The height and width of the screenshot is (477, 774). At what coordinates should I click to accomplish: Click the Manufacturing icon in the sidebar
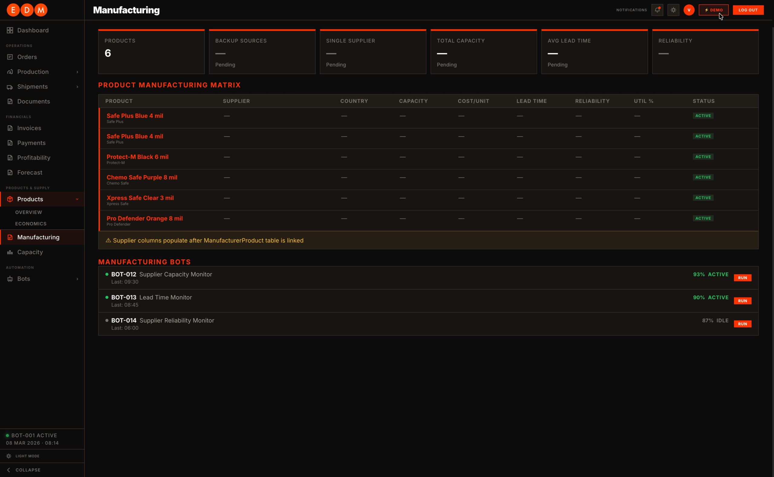(x=10, y=237)
